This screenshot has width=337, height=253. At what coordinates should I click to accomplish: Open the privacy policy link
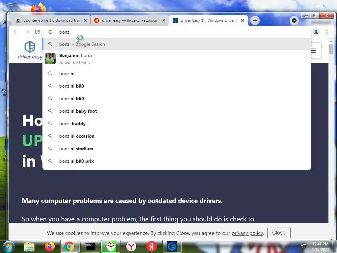[247, 233]
